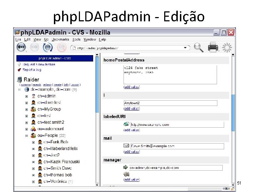The height and width of the screenshot is (192, 257).
Task: Click the lightbulb icon beside Request a new feature
Action: pos(19,64)
